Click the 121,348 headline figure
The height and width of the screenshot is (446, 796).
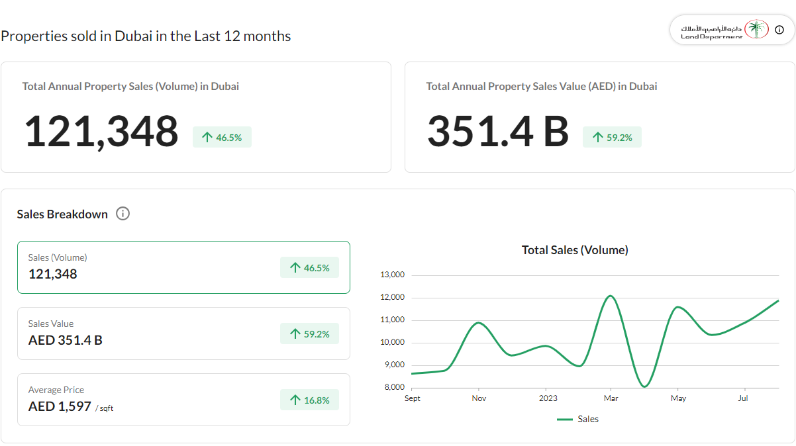[101, 132]
